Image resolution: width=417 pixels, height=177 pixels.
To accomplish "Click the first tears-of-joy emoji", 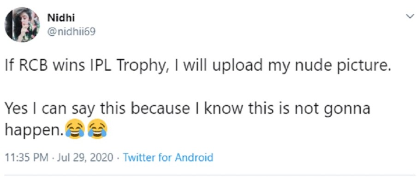I will 75,129.
